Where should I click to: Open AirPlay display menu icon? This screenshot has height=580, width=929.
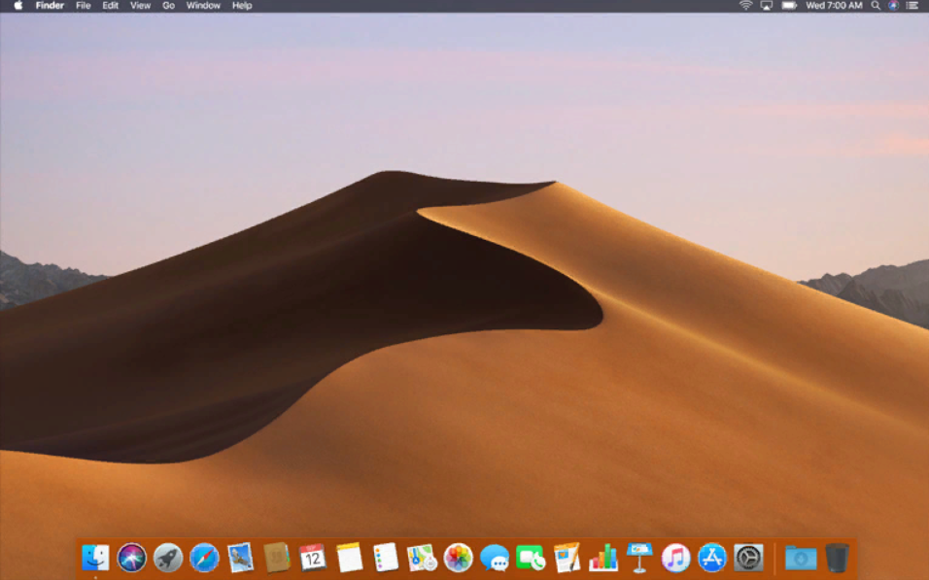[767, 5]
